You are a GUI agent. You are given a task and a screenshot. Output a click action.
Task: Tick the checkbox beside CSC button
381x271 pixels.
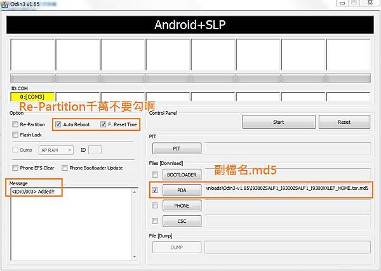point(154,221)
